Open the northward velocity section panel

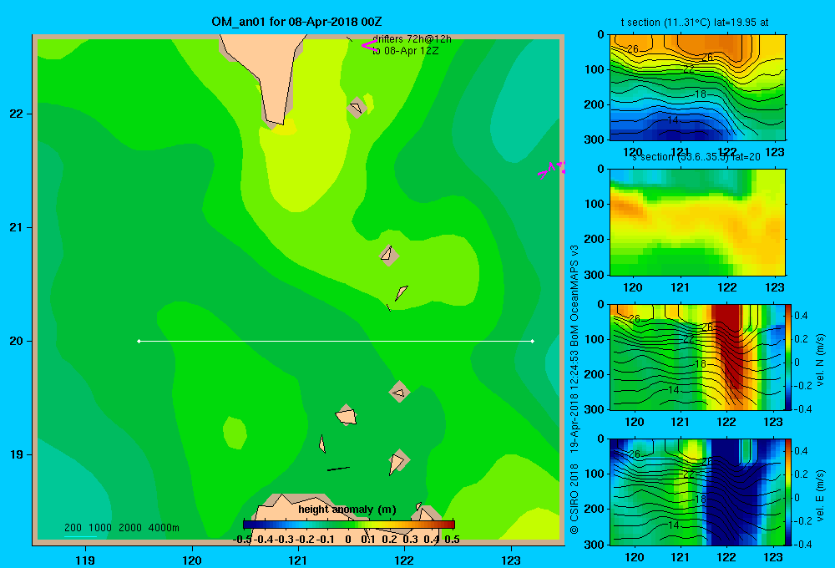pos(697,357)
